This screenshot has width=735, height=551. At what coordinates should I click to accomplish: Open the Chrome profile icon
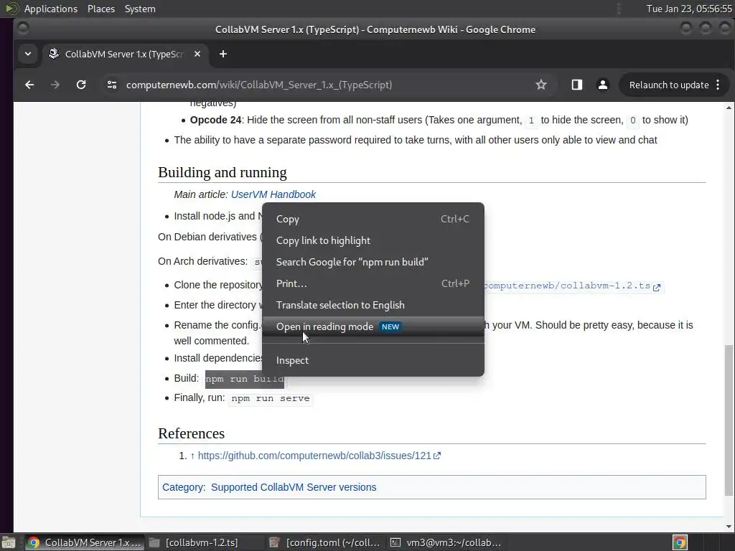pos(603,85)
